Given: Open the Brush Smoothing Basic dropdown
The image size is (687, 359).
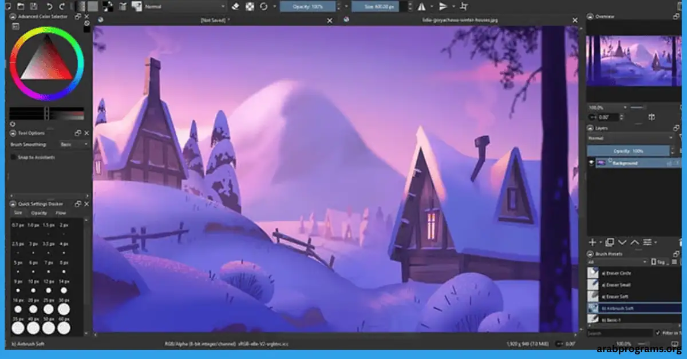Looking at the screenshot, I should 74,145.
